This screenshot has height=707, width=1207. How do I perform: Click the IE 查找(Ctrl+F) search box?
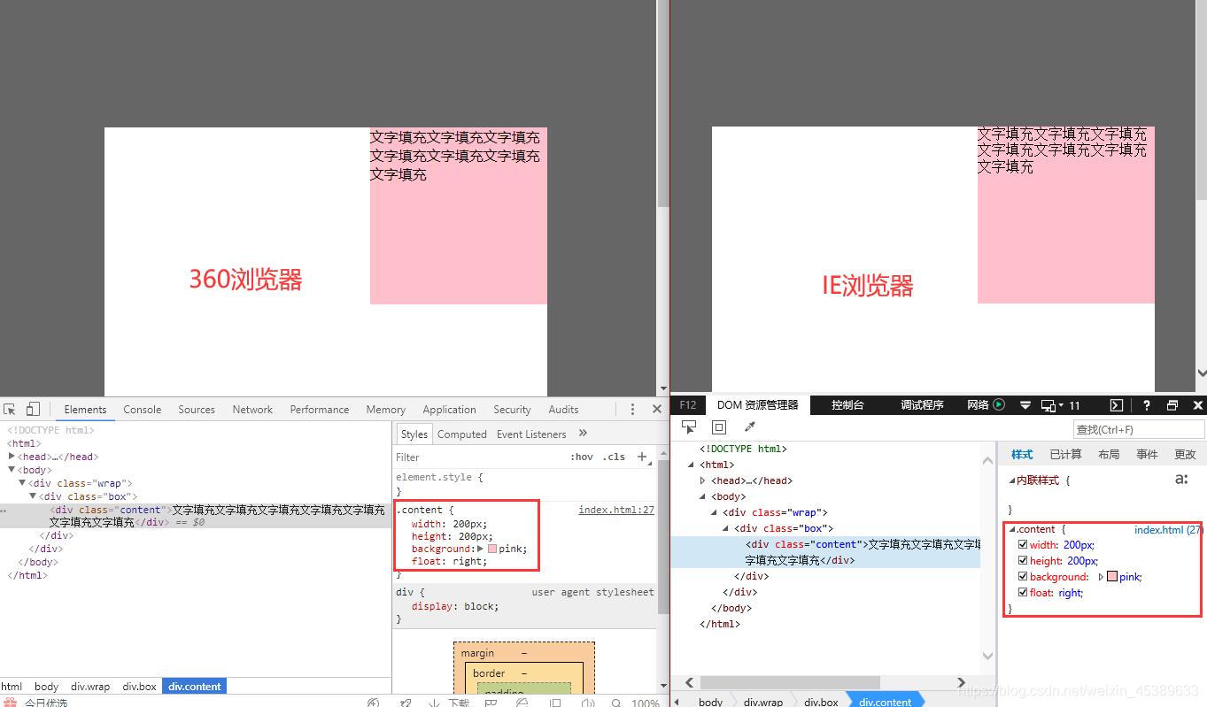point(1139,429)
